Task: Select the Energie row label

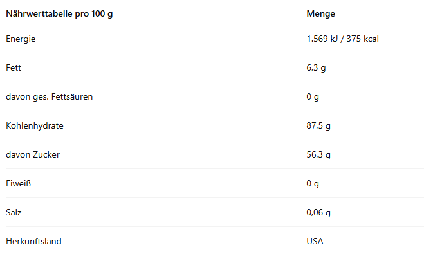Action: click(x=21, y=39)
